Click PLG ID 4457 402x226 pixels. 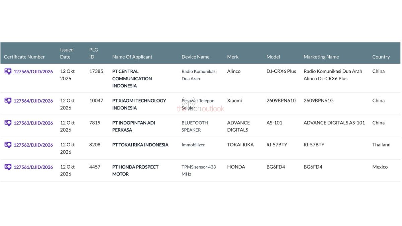(x=95, y=167)
